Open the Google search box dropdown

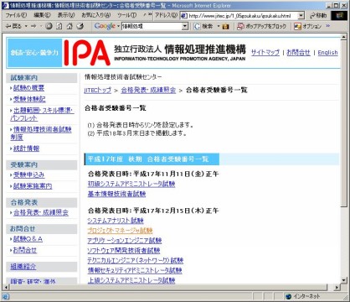(x=185, y=26)
